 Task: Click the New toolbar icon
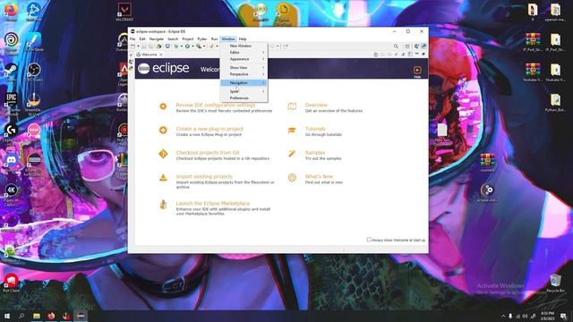point(133,47)
